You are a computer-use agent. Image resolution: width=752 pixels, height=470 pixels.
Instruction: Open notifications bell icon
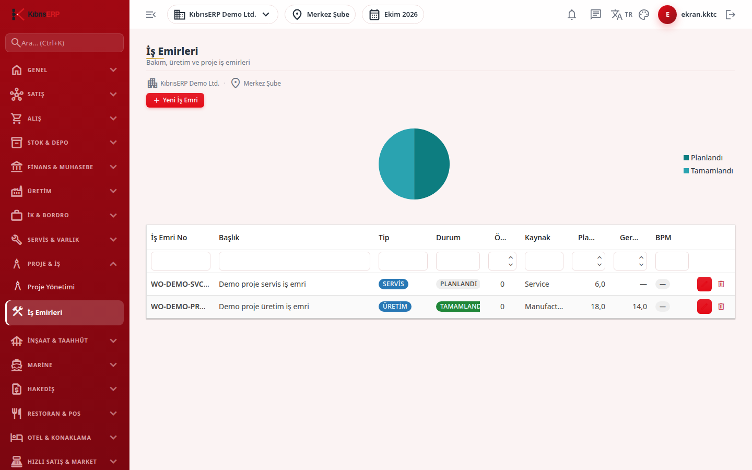coord(572,15)
